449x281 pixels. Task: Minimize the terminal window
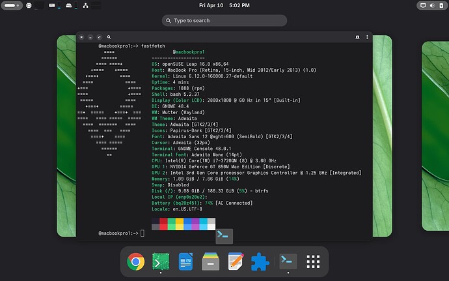point(90,37)
